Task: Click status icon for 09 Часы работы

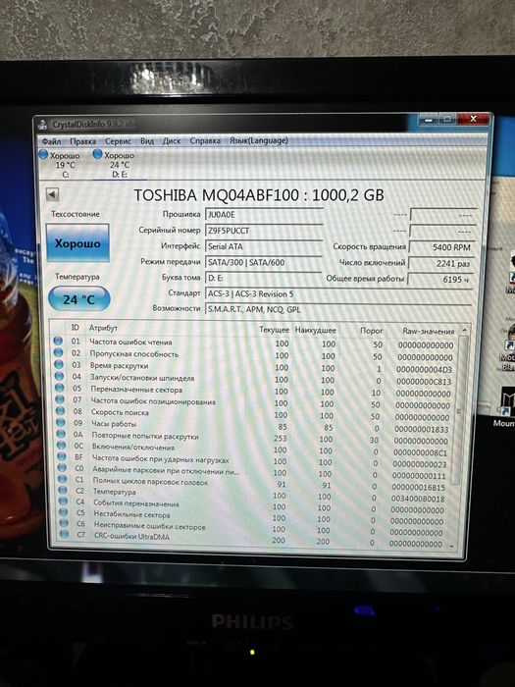Action: pos(61,423)
